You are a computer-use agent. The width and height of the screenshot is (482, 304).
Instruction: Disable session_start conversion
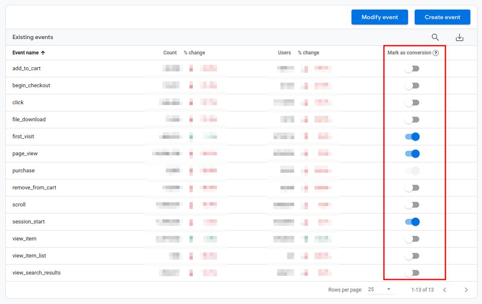pyautogui.click(x=412, y=221)
